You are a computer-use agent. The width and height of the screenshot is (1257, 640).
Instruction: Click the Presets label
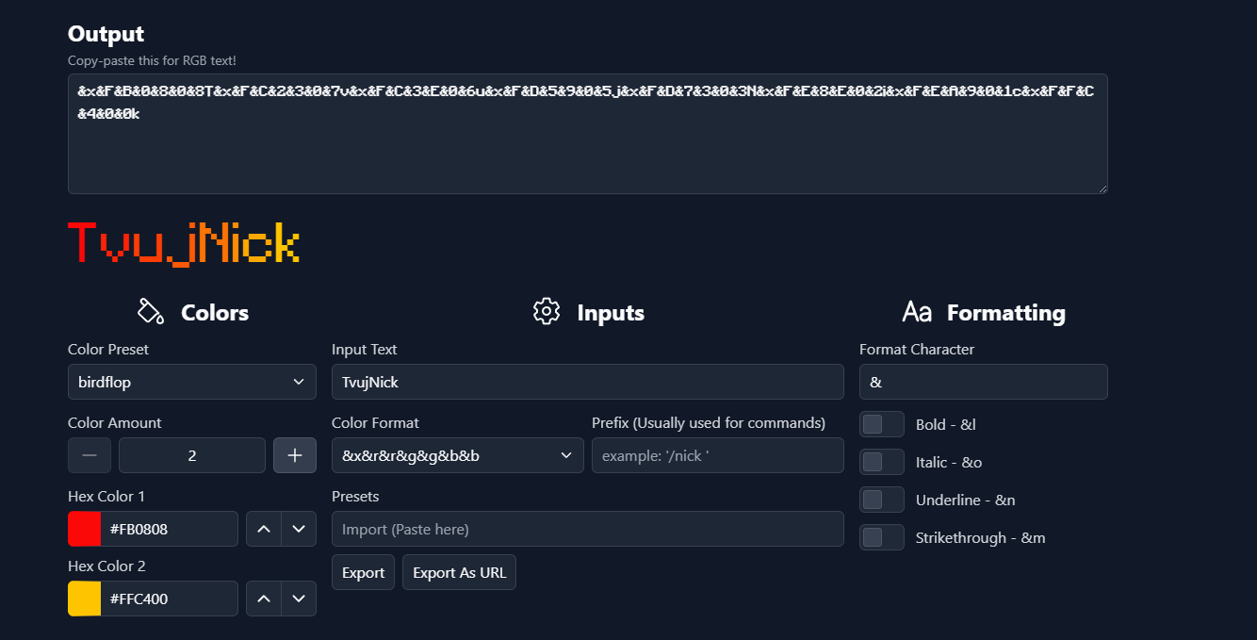[355, 496]
